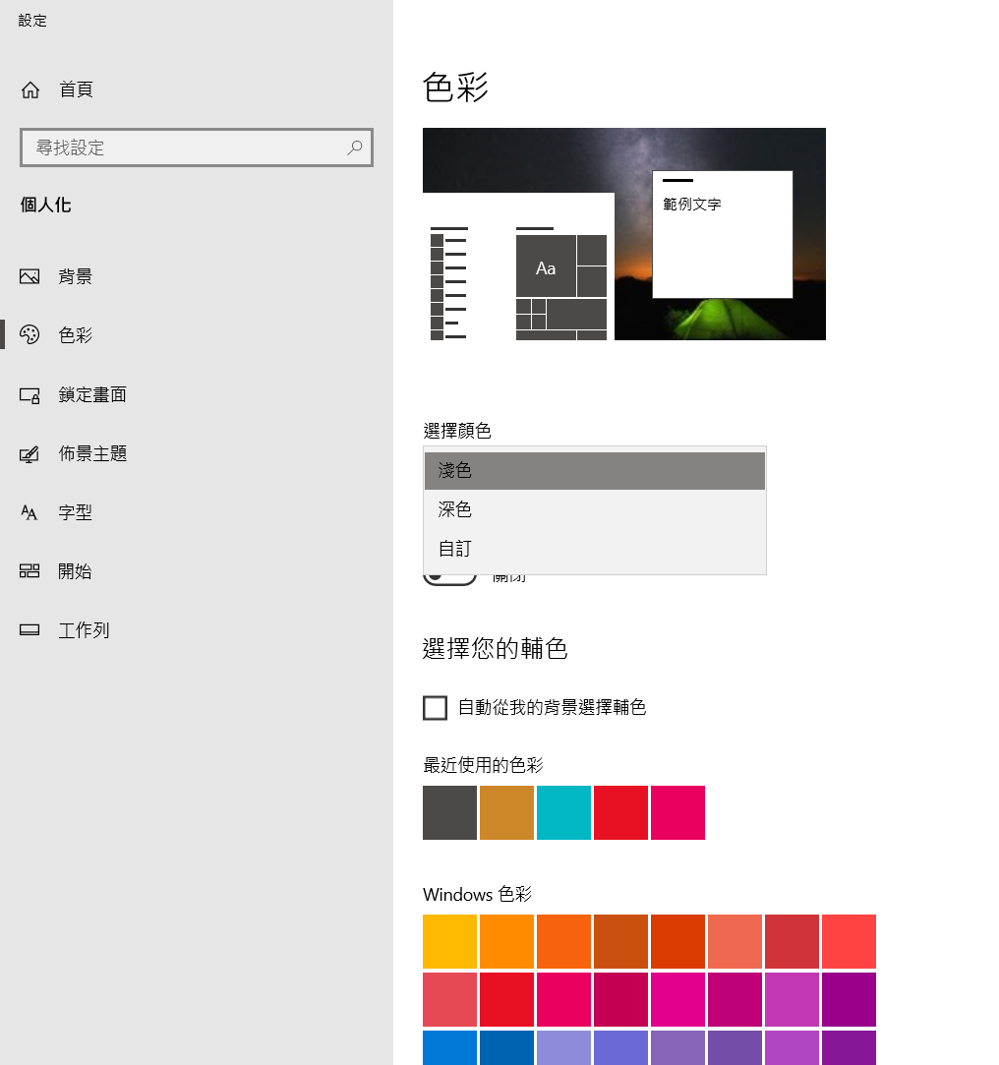Choose salmon coral Windows color swatch

735,941
